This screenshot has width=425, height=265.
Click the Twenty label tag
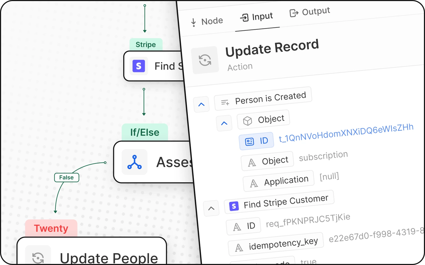[51, 228]
